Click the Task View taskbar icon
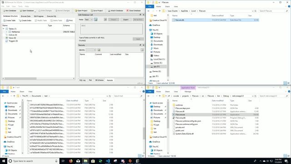This screenshot has width=291, height=164. (63, 161)
